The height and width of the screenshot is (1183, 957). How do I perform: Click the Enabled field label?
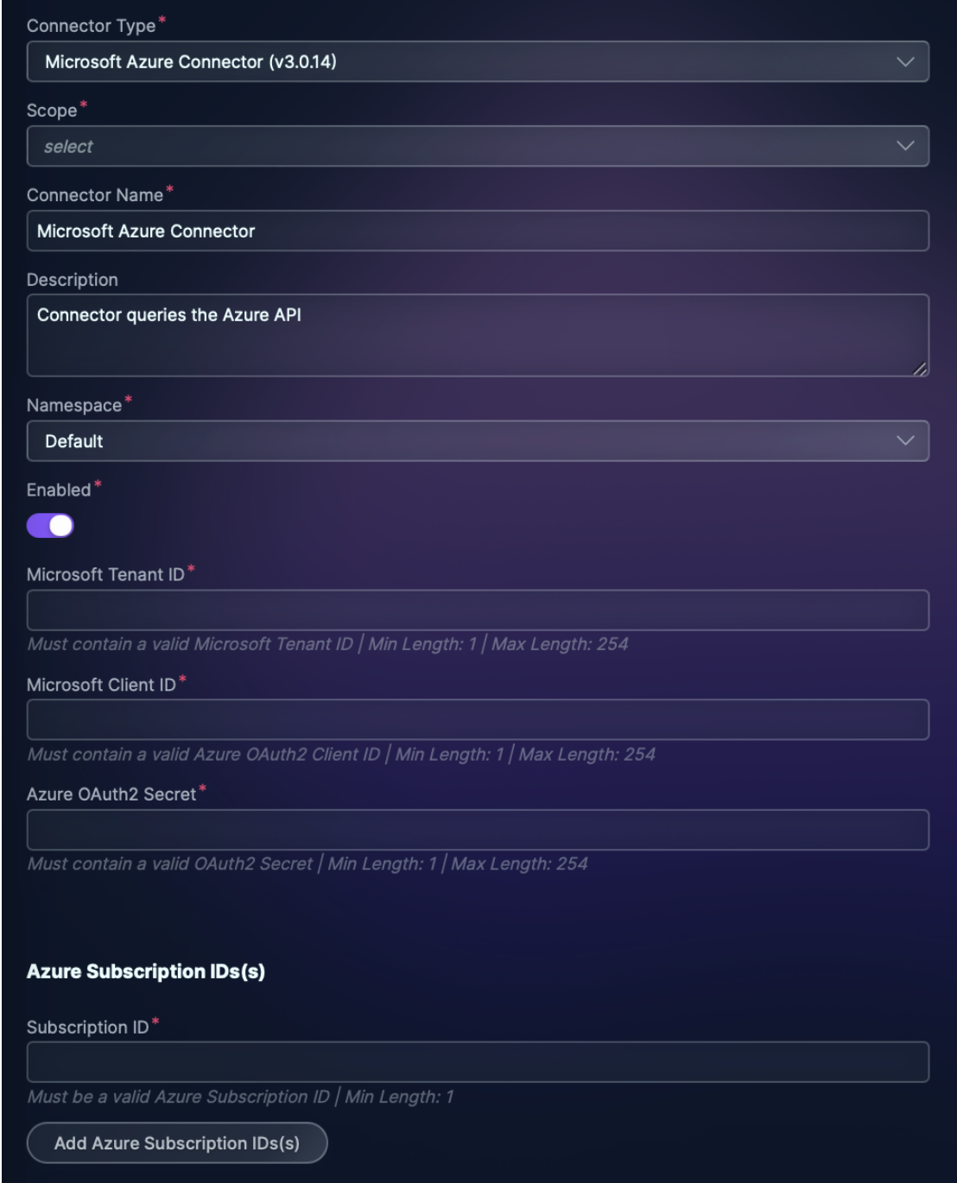tap(59, 490)
